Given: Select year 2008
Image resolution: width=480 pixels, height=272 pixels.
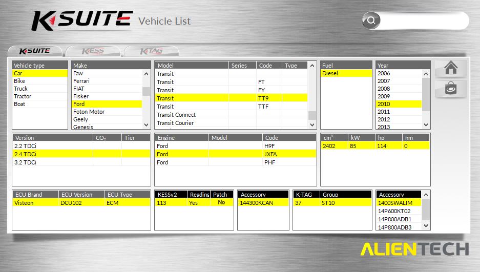Looking at the screenshot, I should [x=399, y=89].
